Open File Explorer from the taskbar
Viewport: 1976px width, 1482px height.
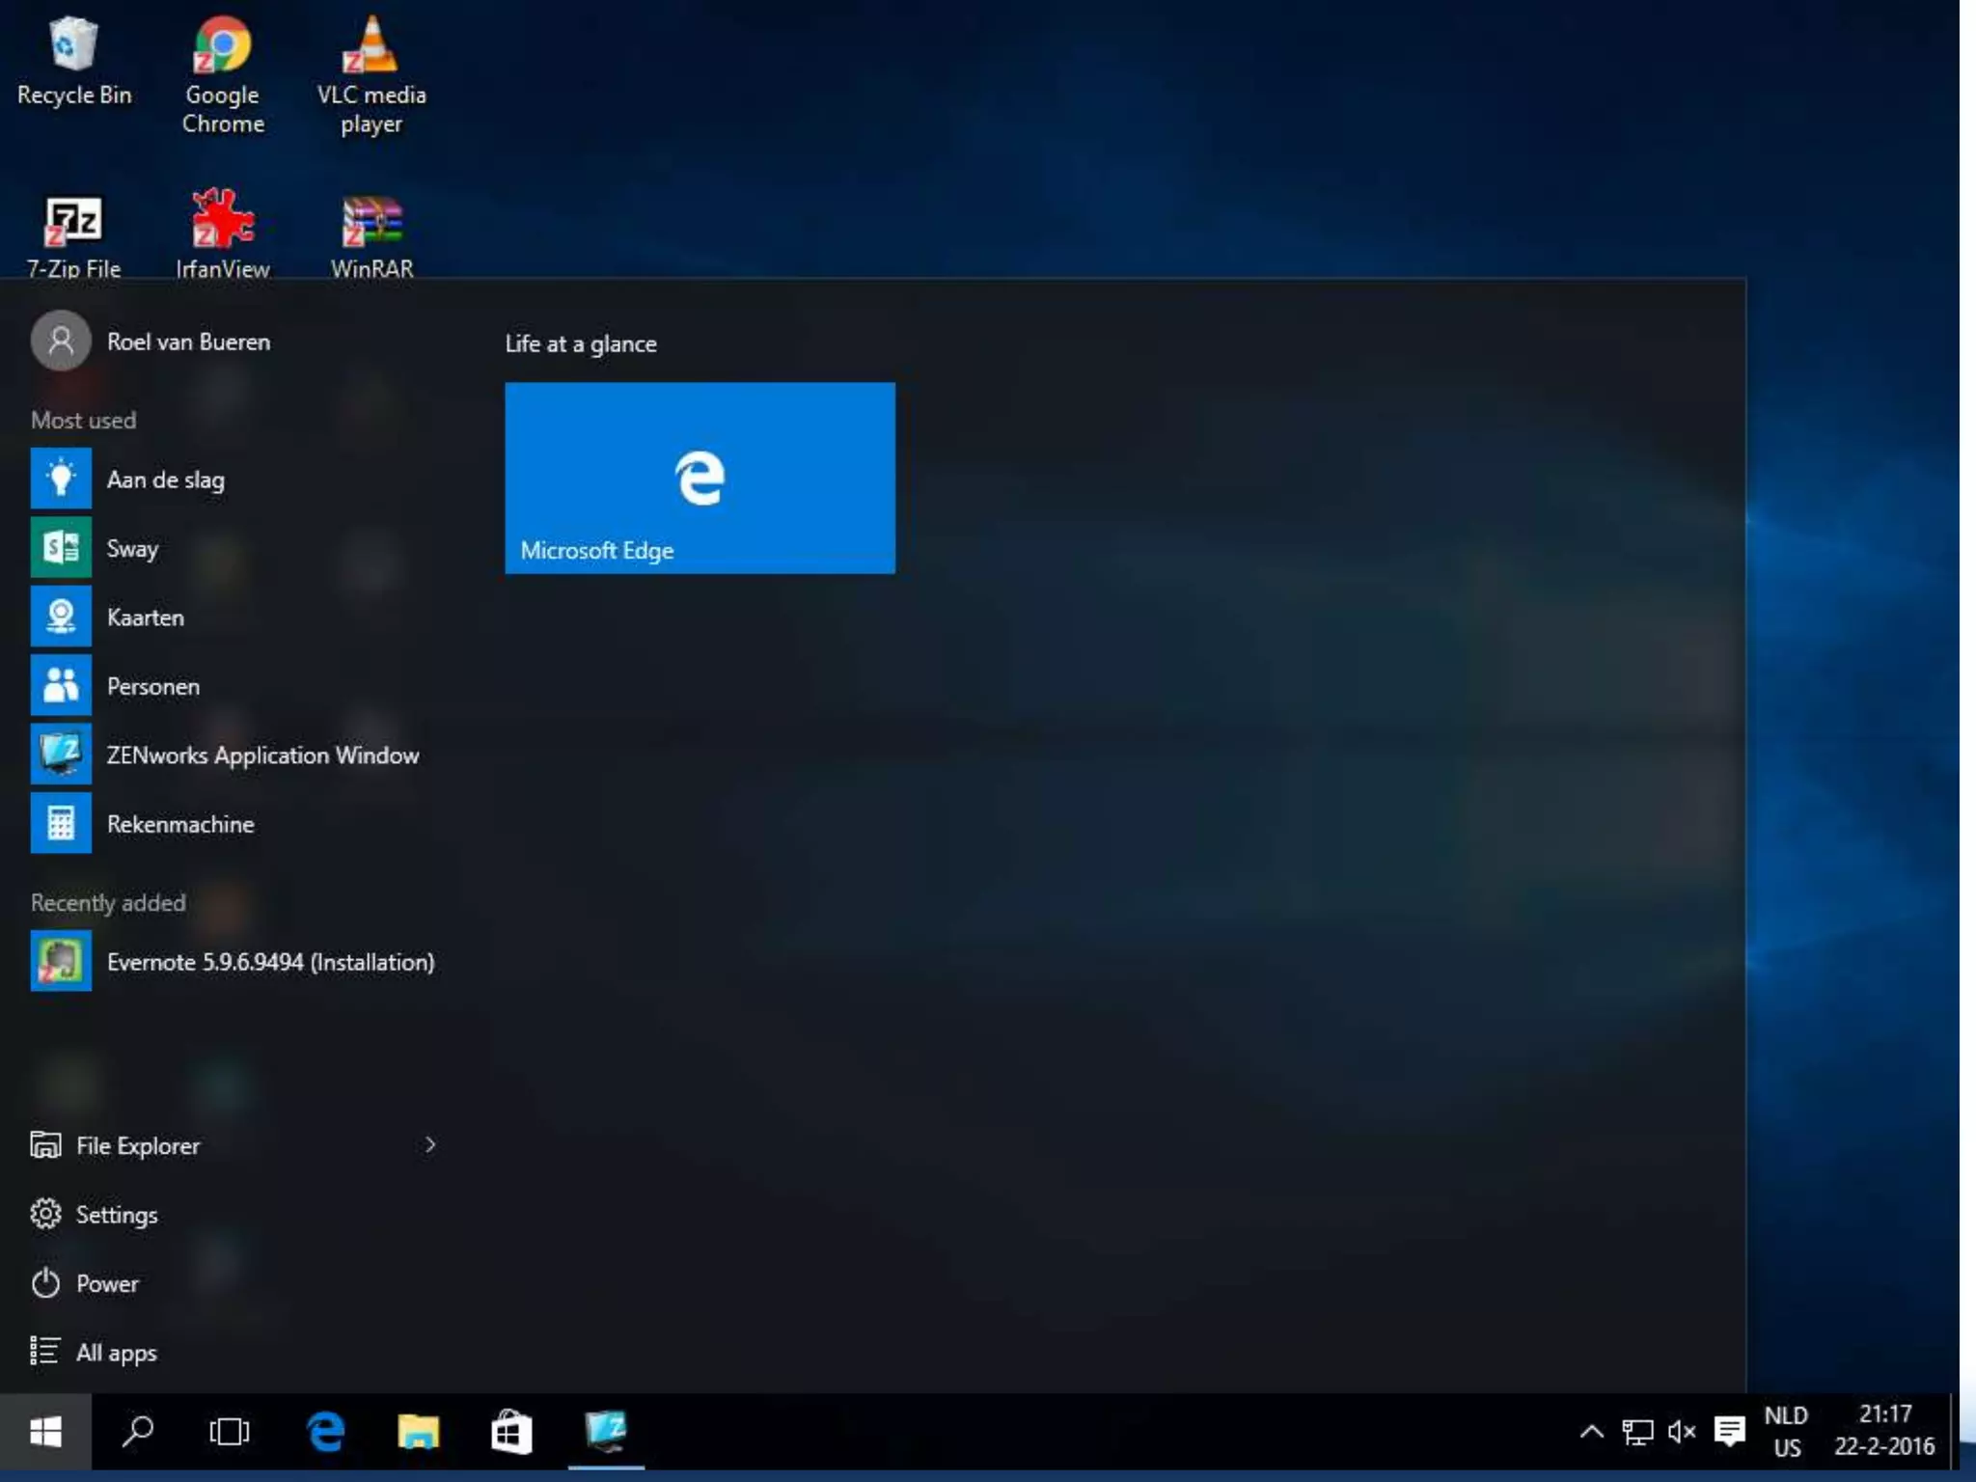(x=418, y=1432)
